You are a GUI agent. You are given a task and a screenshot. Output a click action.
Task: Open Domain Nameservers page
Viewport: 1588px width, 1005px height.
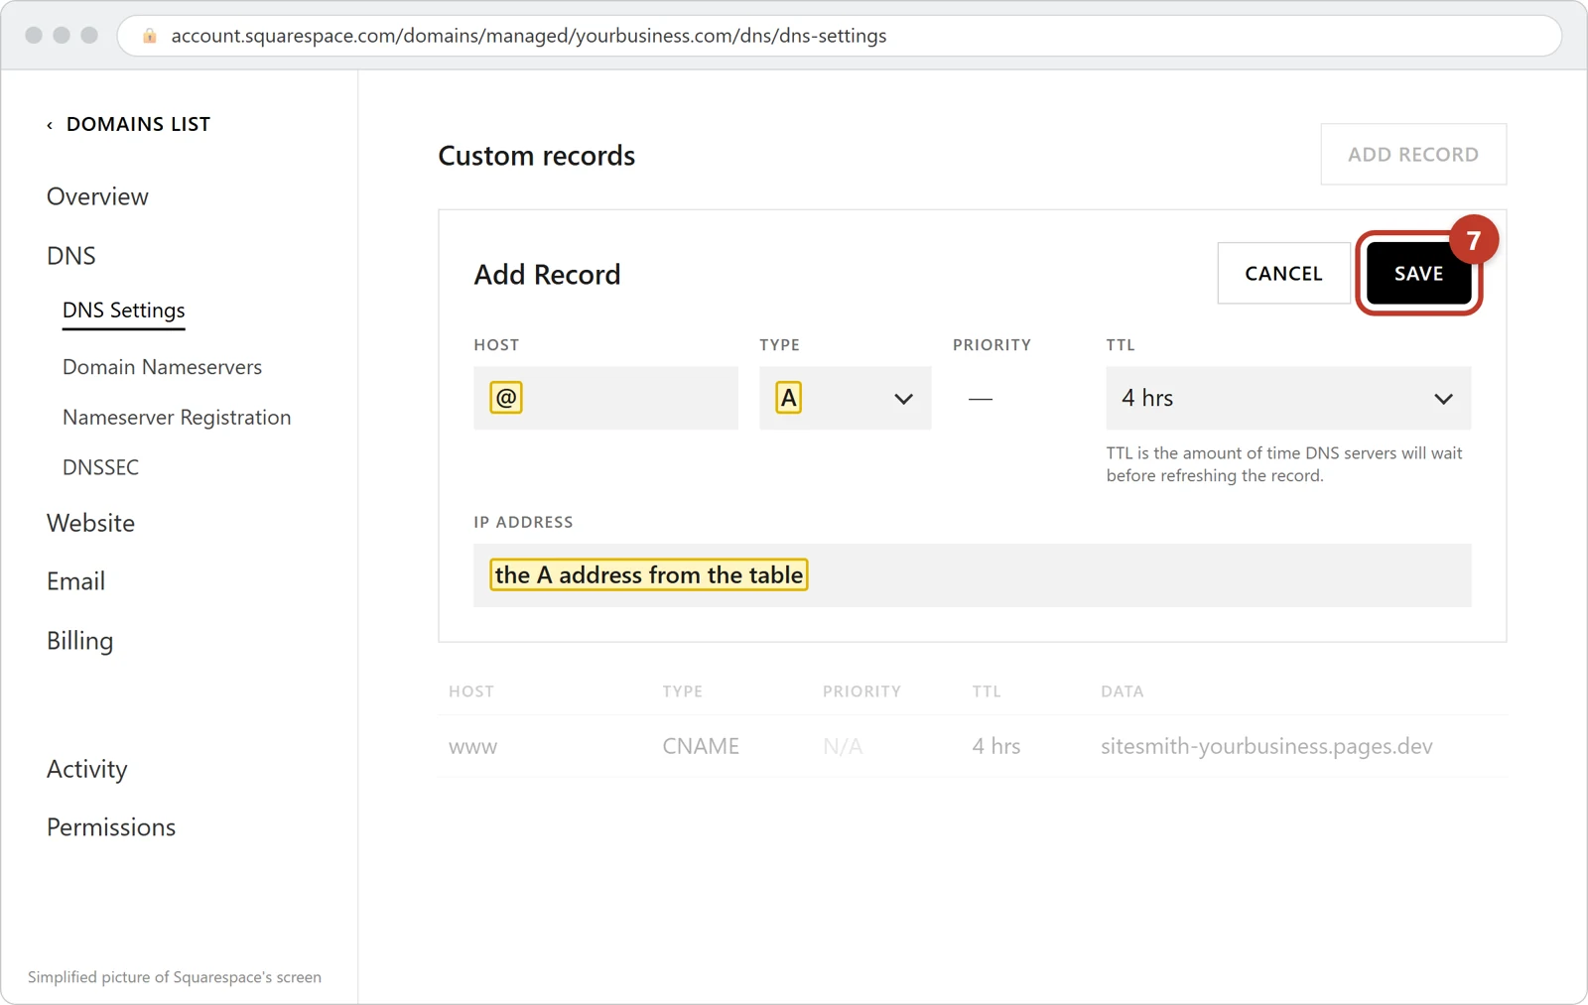(162, 367)
